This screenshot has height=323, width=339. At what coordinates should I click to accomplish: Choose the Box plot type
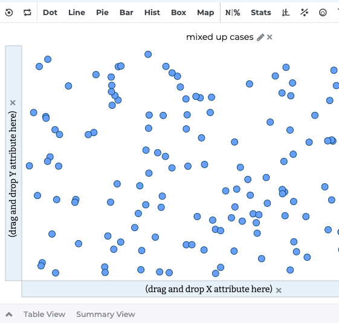pos(179,13)
